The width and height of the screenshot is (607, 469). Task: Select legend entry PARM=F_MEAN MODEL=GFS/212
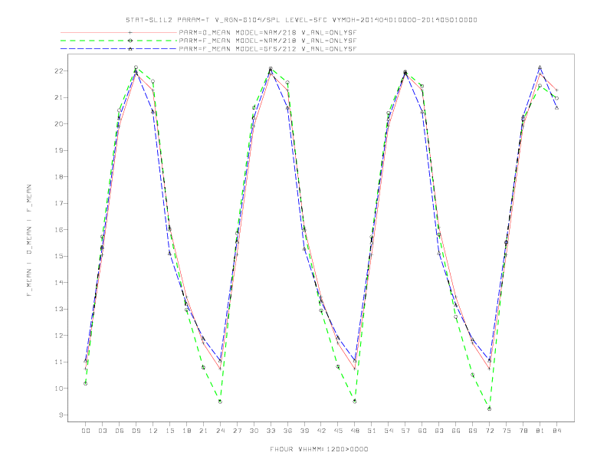[268, 49]
